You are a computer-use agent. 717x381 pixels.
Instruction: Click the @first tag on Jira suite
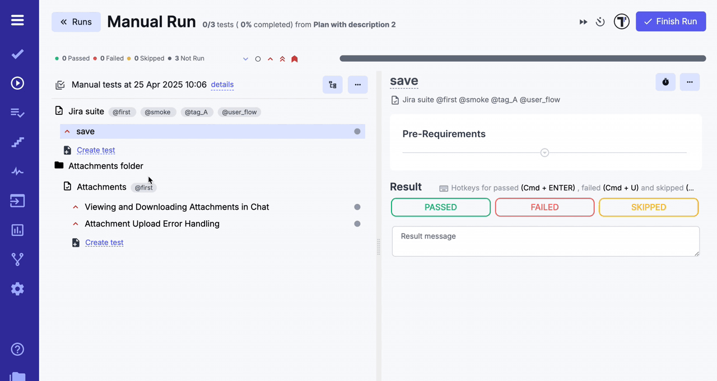tap(122, 112)
